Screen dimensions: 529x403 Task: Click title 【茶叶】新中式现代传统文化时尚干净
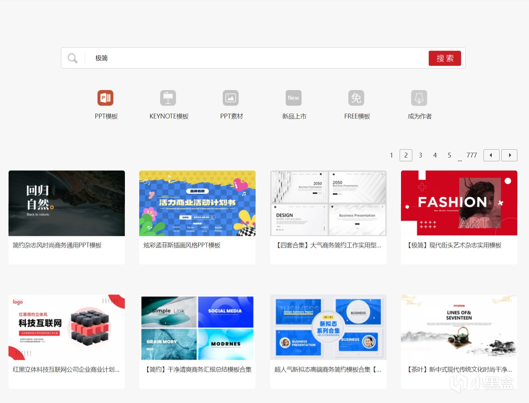[459, 369]
